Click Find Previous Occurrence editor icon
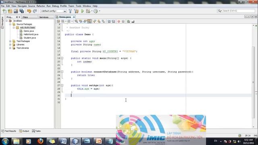 pyautogui.click(x=81, y=21)
